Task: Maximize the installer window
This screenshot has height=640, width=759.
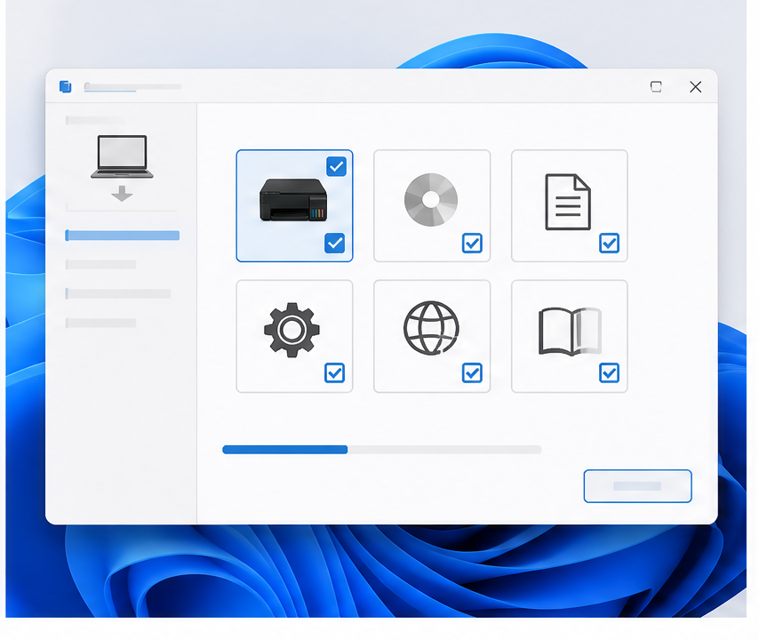Action: (656, 86)
